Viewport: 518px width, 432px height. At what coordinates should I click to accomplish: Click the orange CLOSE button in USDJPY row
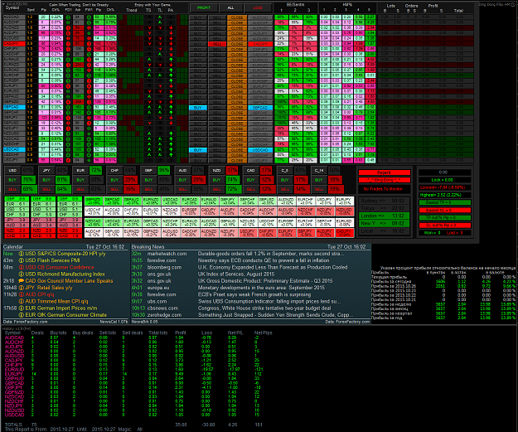(237, 161)
